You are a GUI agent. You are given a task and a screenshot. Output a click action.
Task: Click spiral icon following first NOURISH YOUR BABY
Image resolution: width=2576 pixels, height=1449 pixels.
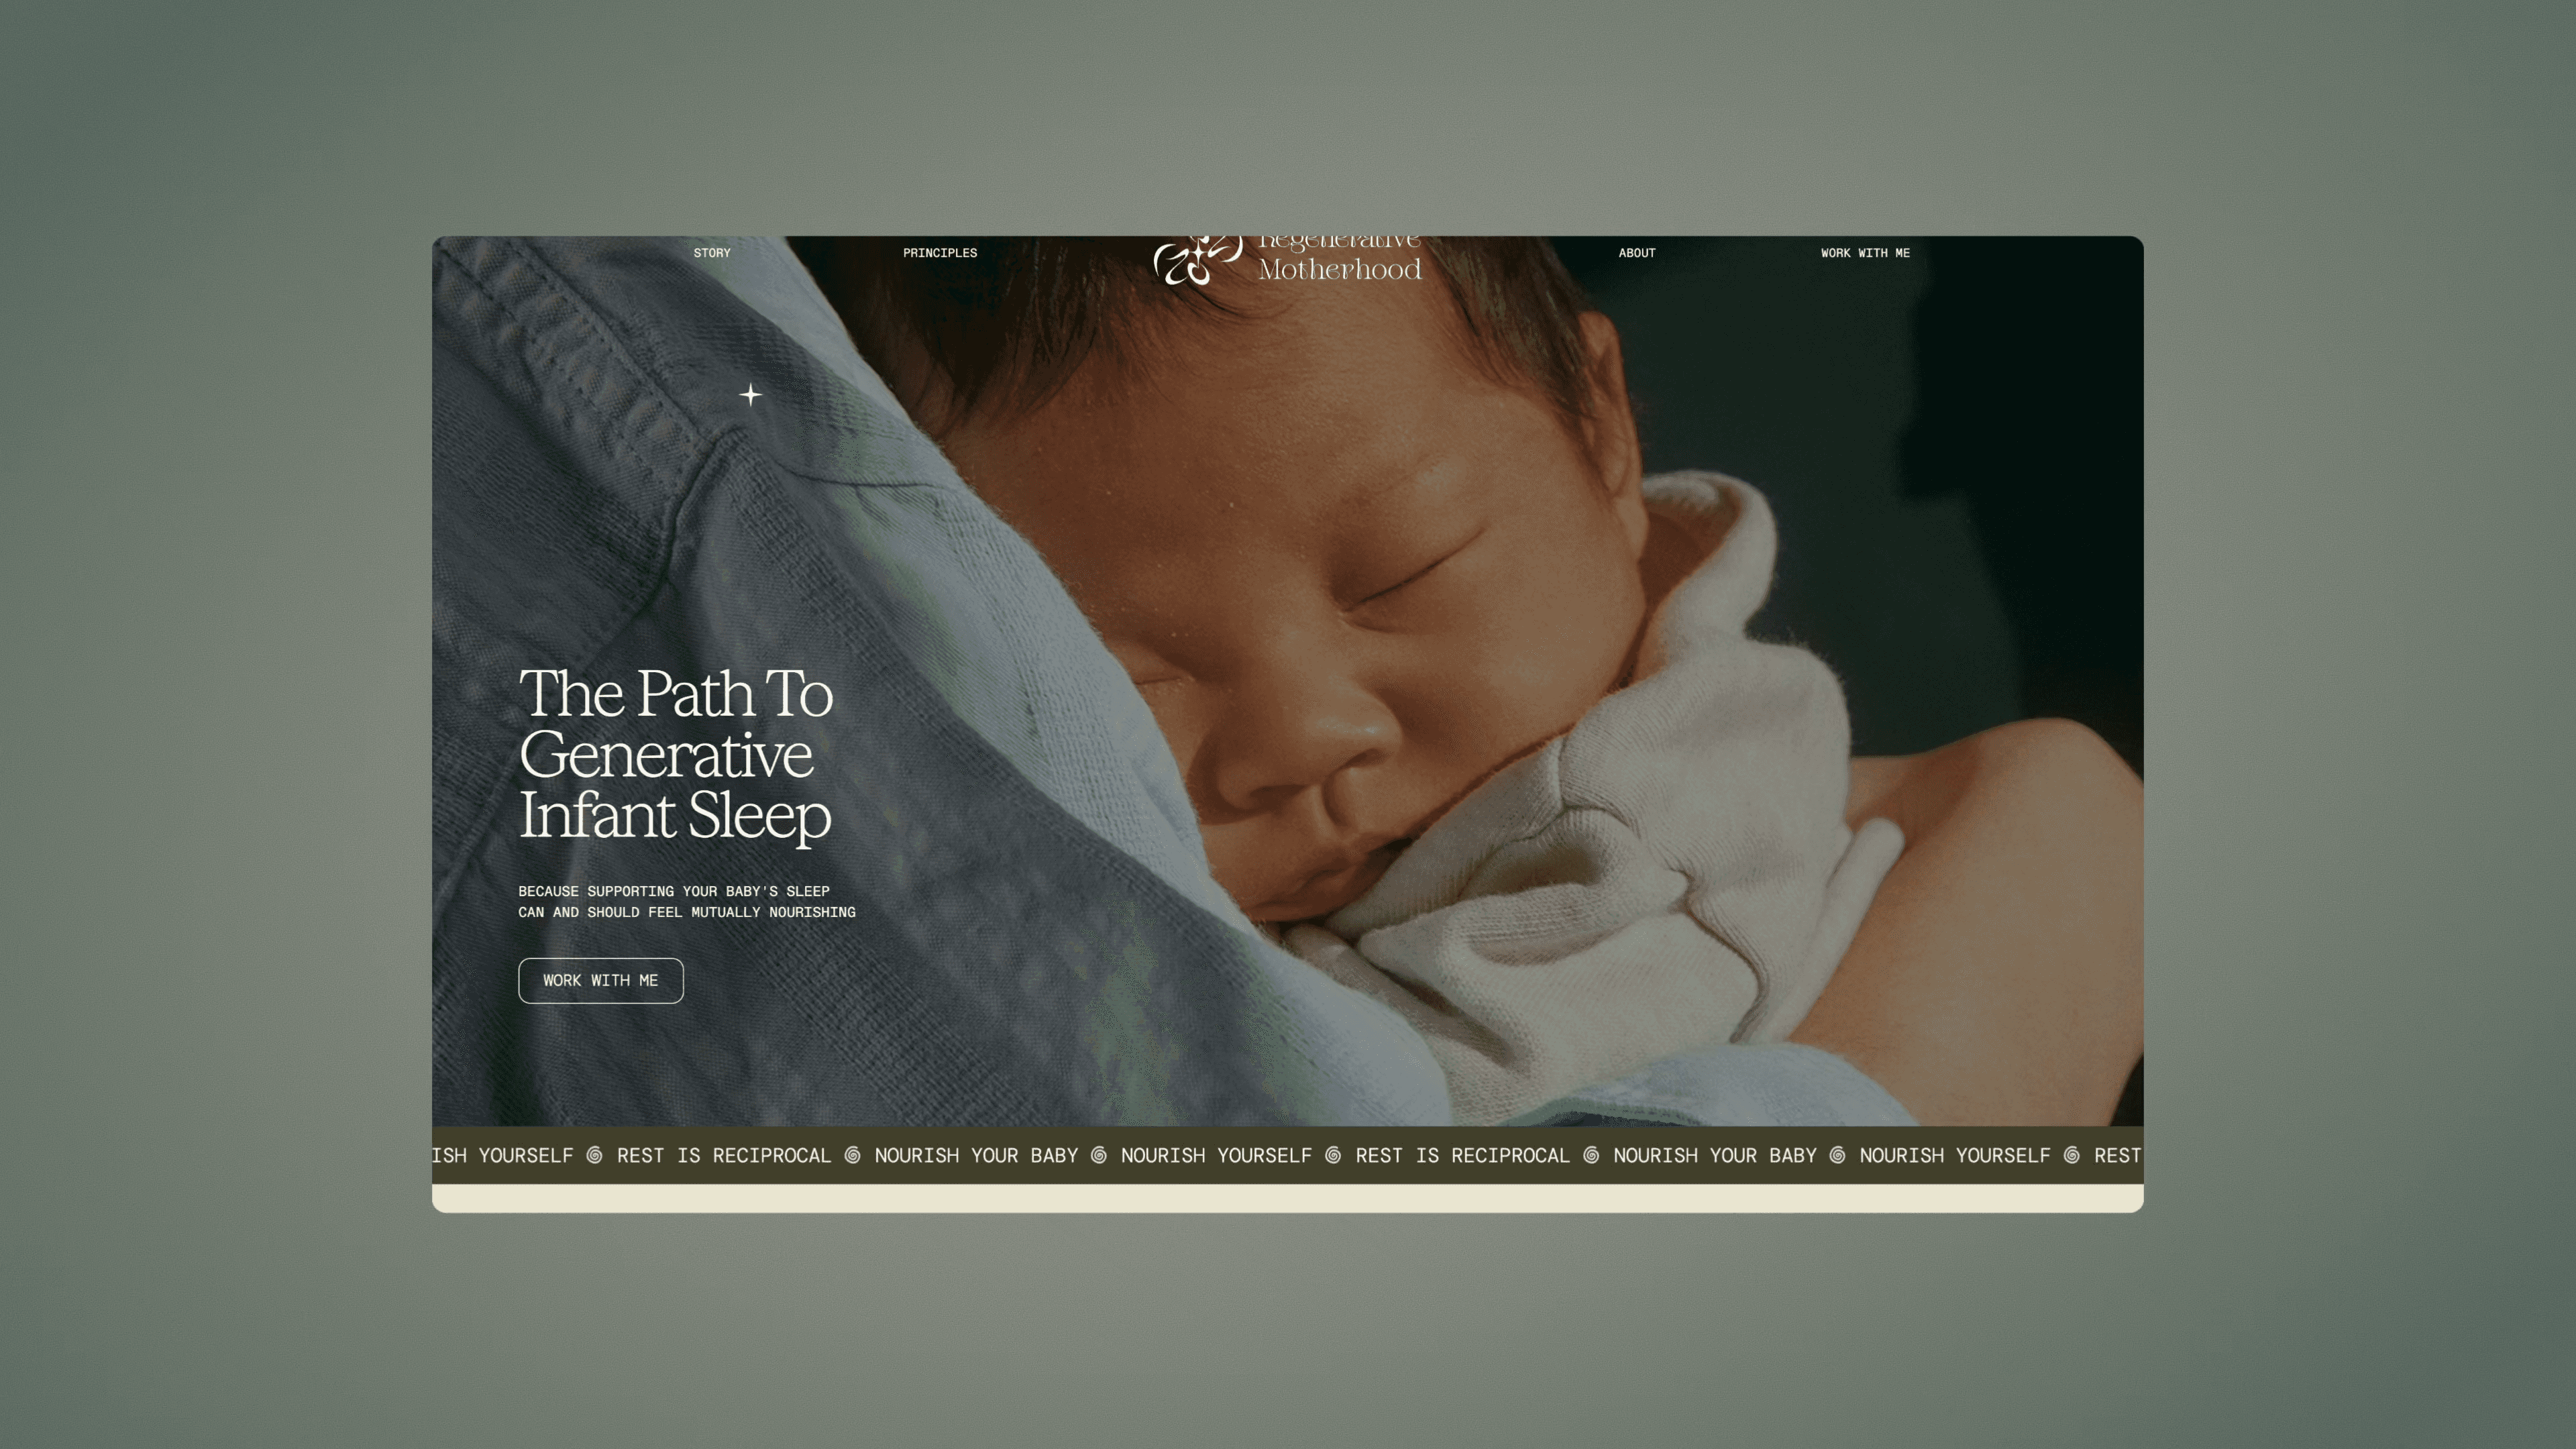tap(1098, 1155)
